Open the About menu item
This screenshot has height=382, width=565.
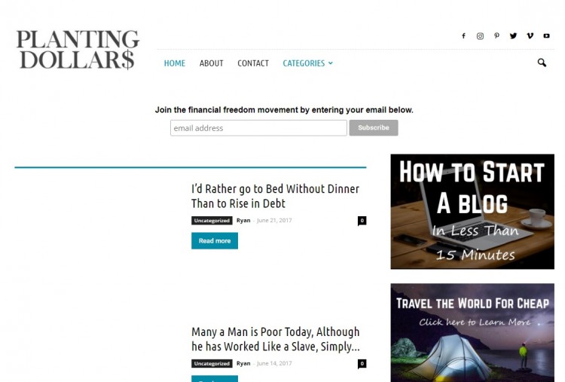(x=212, y=63)
